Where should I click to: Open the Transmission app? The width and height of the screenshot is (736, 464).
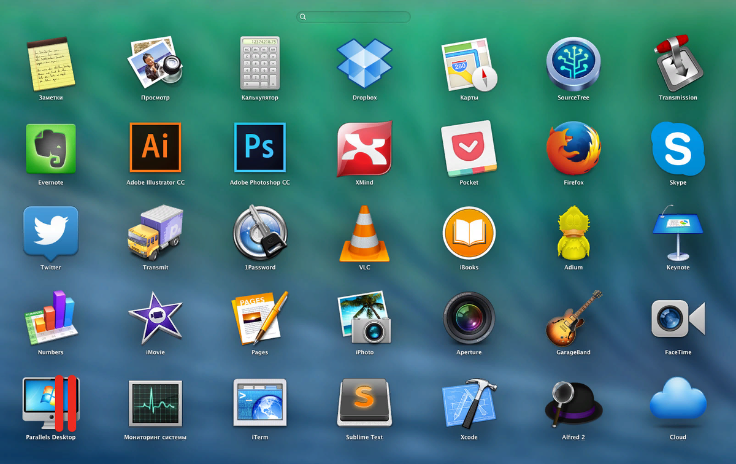[x=678, y=63]
